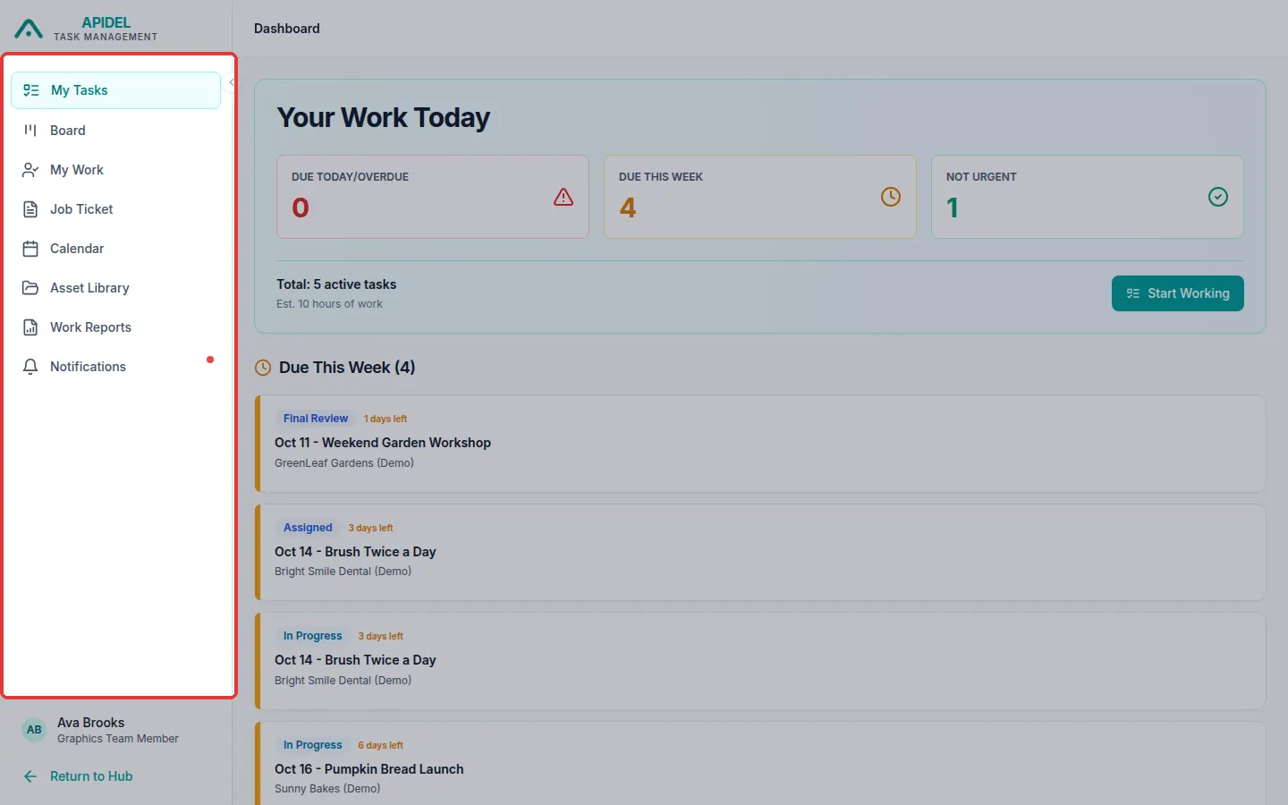Click the My Tasks checklist icon
The width and height of the screenshot is (1288, 805).
pos(31,90)
